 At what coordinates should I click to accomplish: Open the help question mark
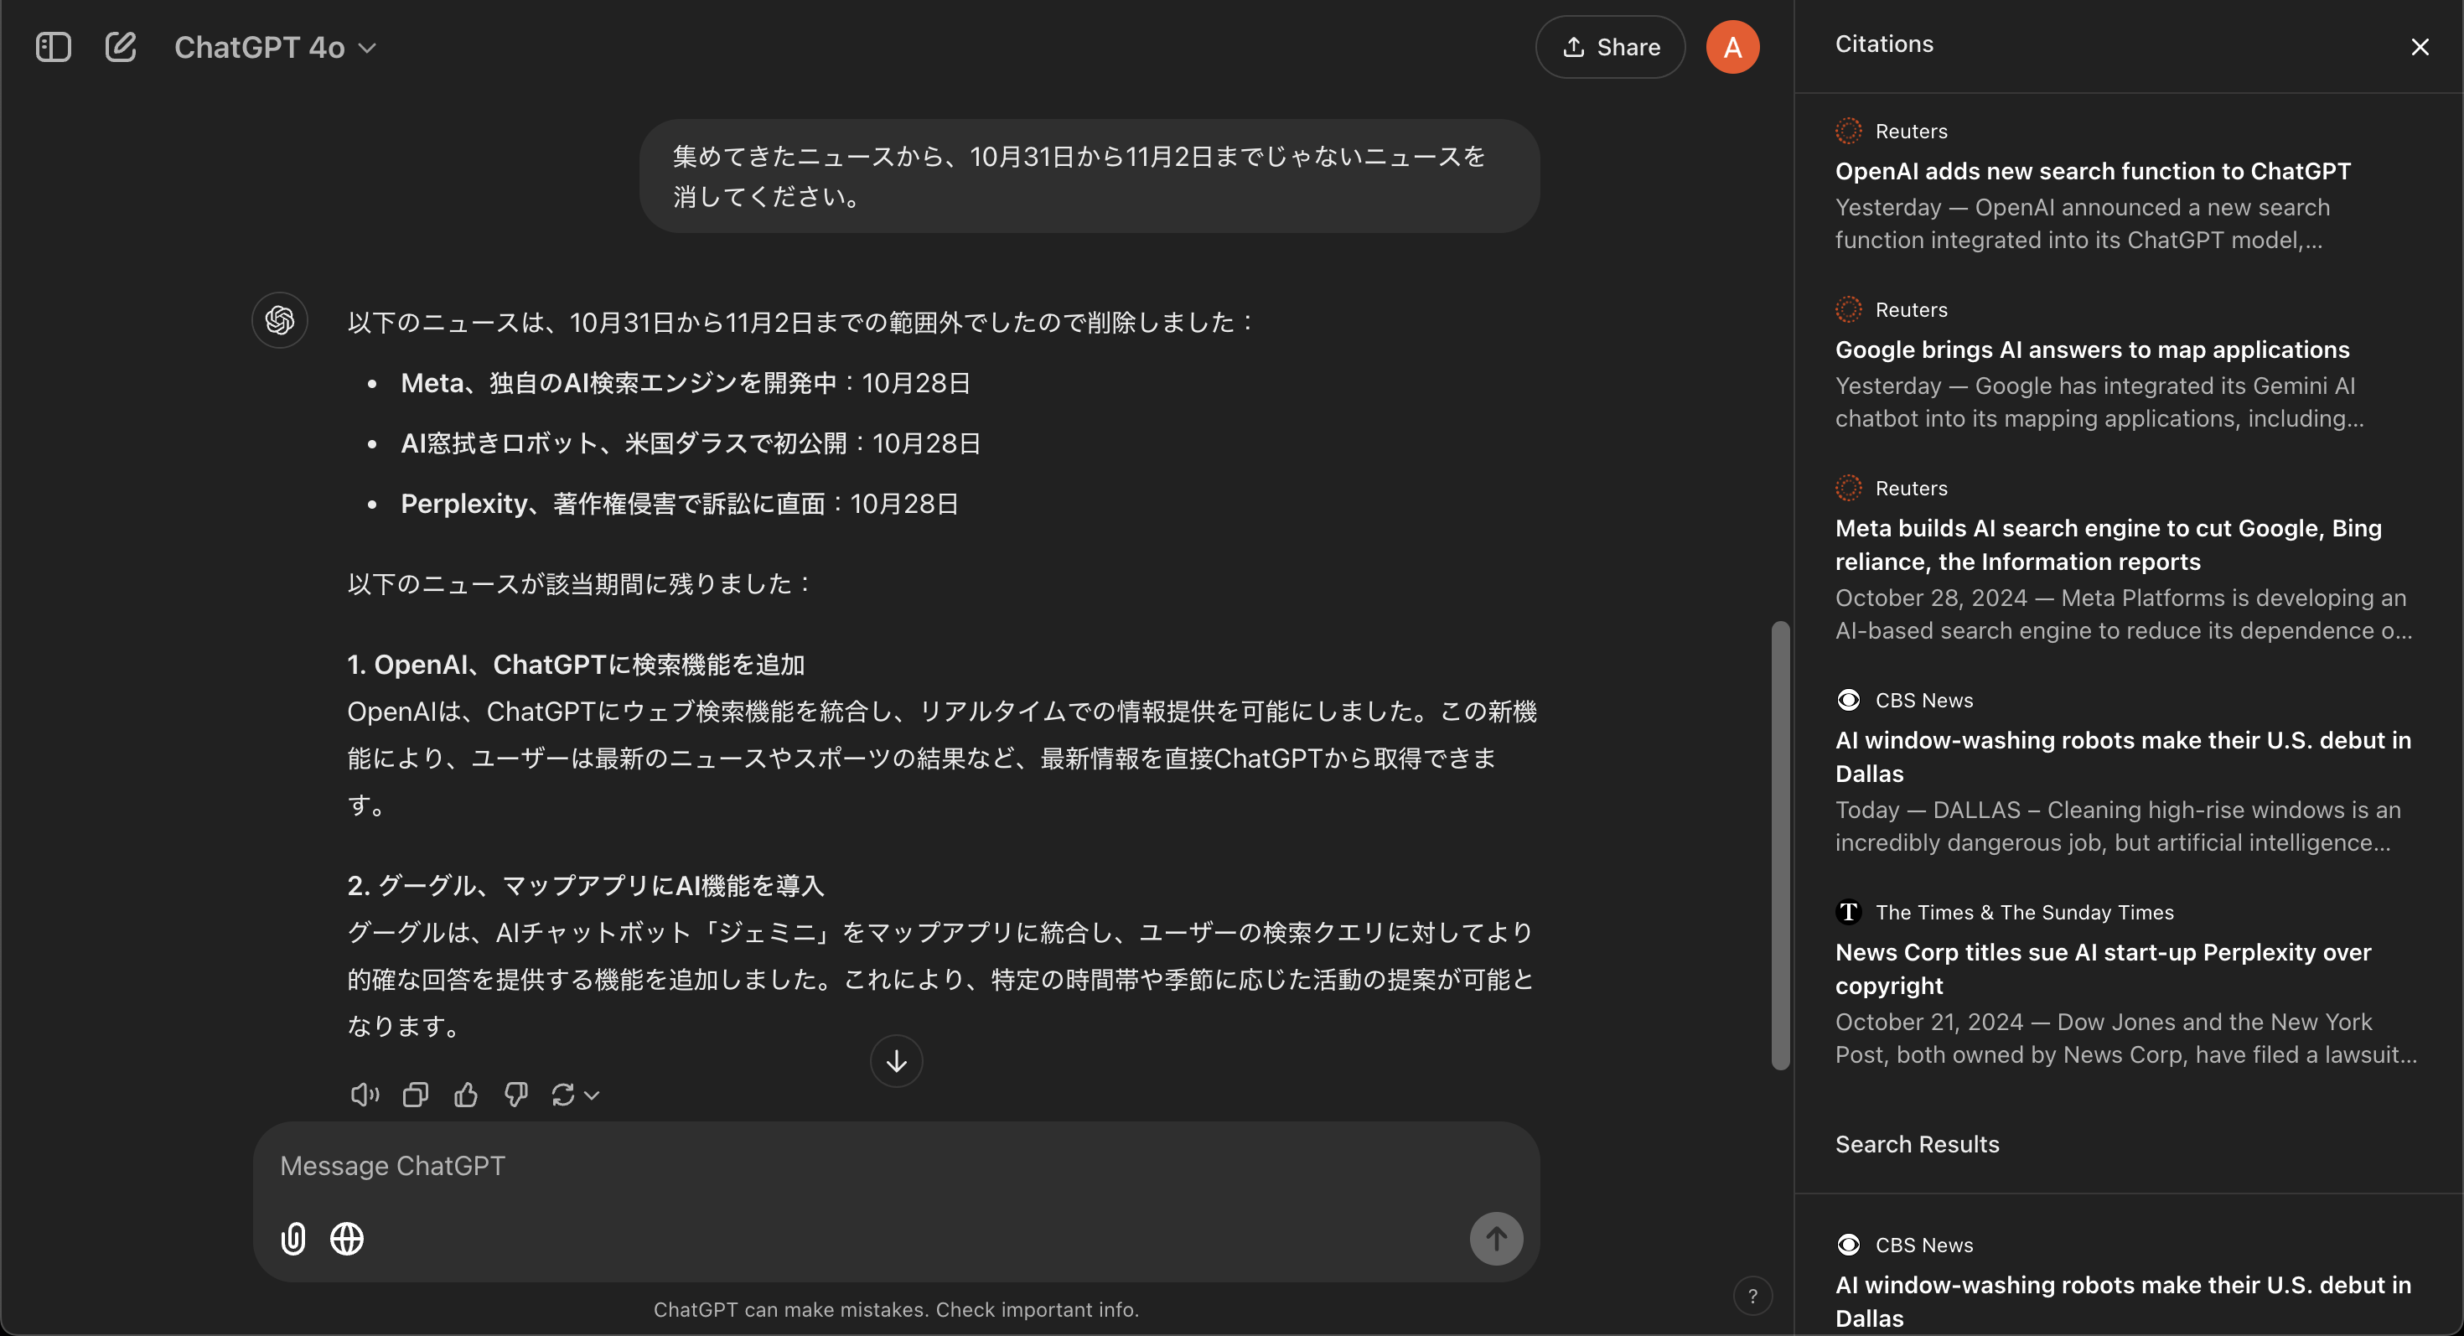(1753, 1295)
